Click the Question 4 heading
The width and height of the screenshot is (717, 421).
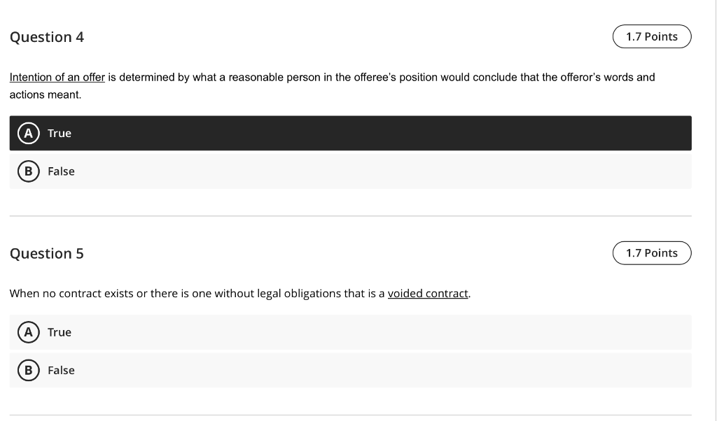coord(47,37)
